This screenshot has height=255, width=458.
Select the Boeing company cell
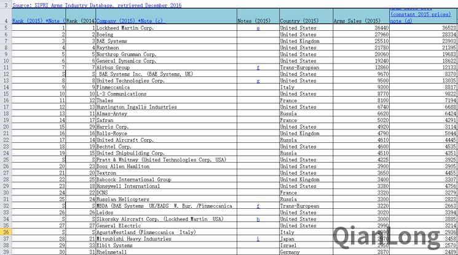pos(166,34)
